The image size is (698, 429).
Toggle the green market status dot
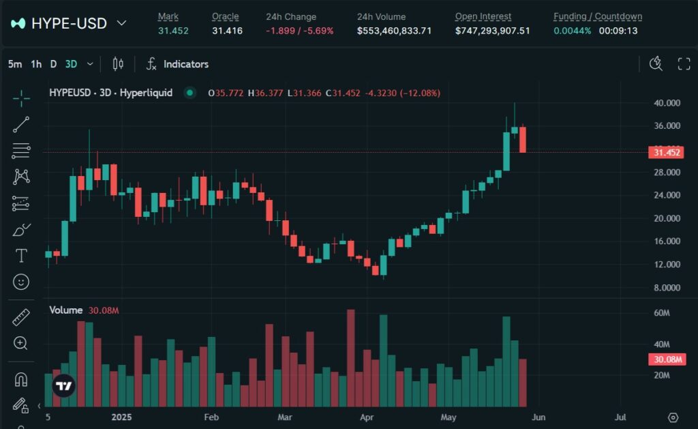tap(189, 93)
